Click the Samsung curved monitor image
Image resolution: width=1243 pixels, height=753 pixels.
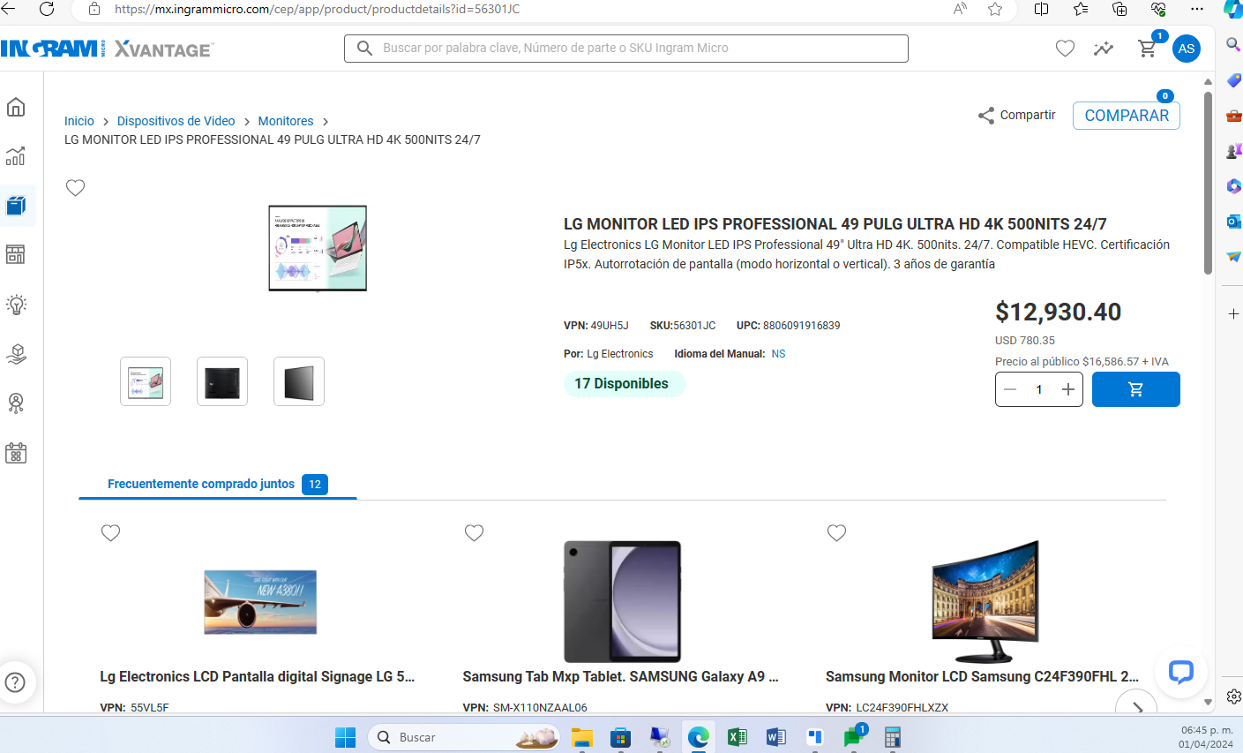pos(985,602)
